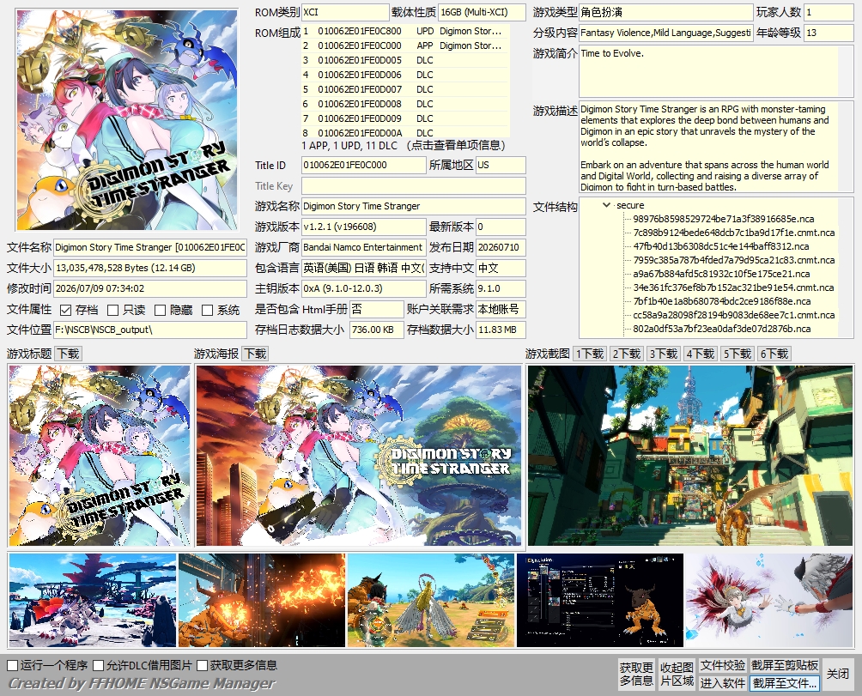Screen dimensions: 862x696
Task: Select DLC row 010062E01FE0D005
Action: 406,60
